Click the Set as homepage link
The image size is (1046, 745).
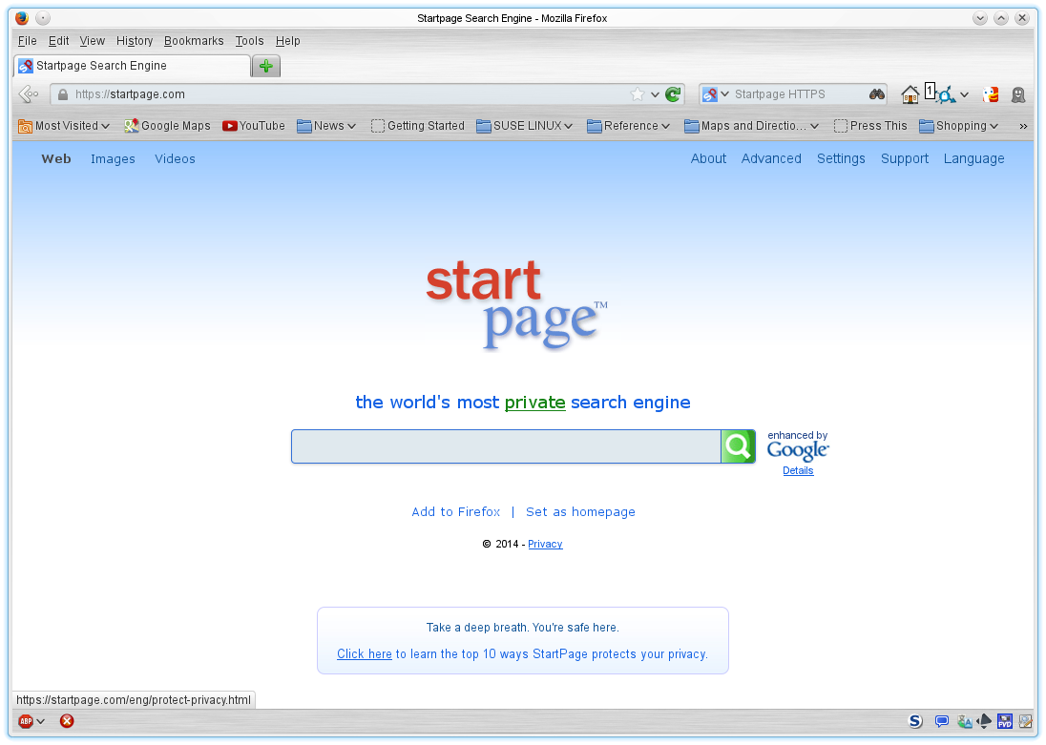[x=580, y=511]
